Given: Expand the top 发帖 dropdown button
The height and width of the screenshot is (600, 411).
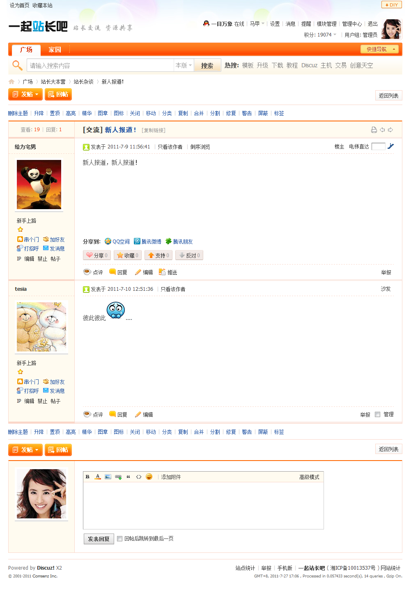Looking at the screenshot, I should 25,94.
